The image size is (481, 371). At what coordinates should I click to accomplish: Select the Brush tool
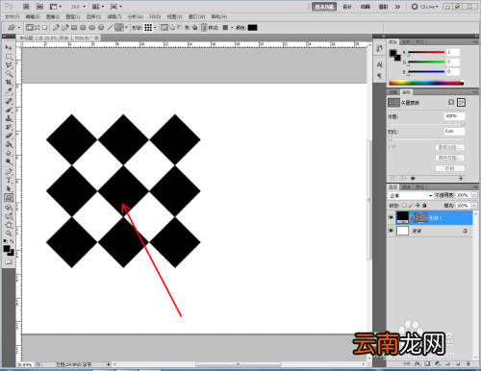click(x=9, y=110)
